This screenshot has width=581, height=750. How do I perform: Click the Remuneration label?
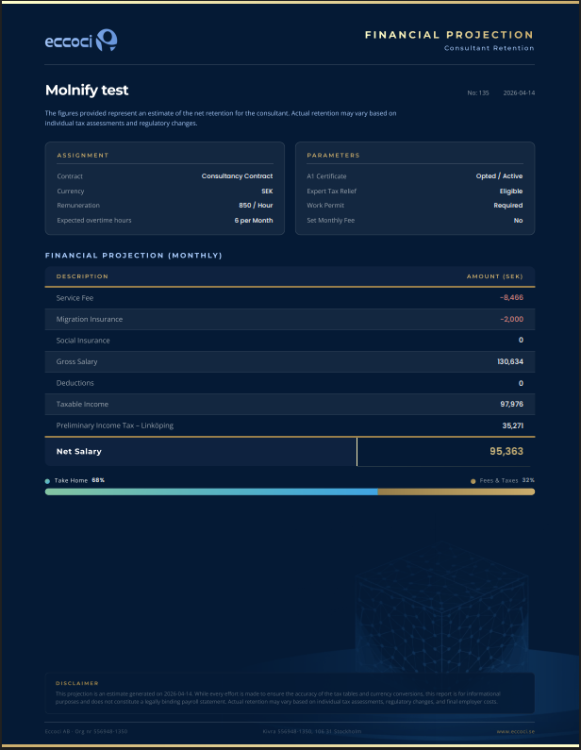78,206
